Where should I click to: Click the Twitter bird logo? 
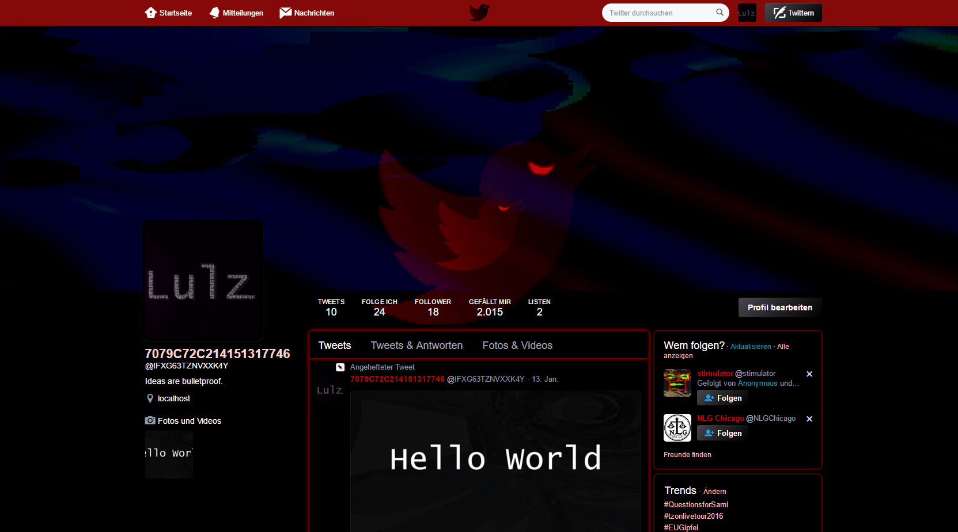click(x=479, y=12)
